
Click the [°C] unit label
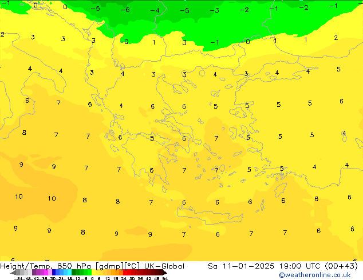click(132, 266)
